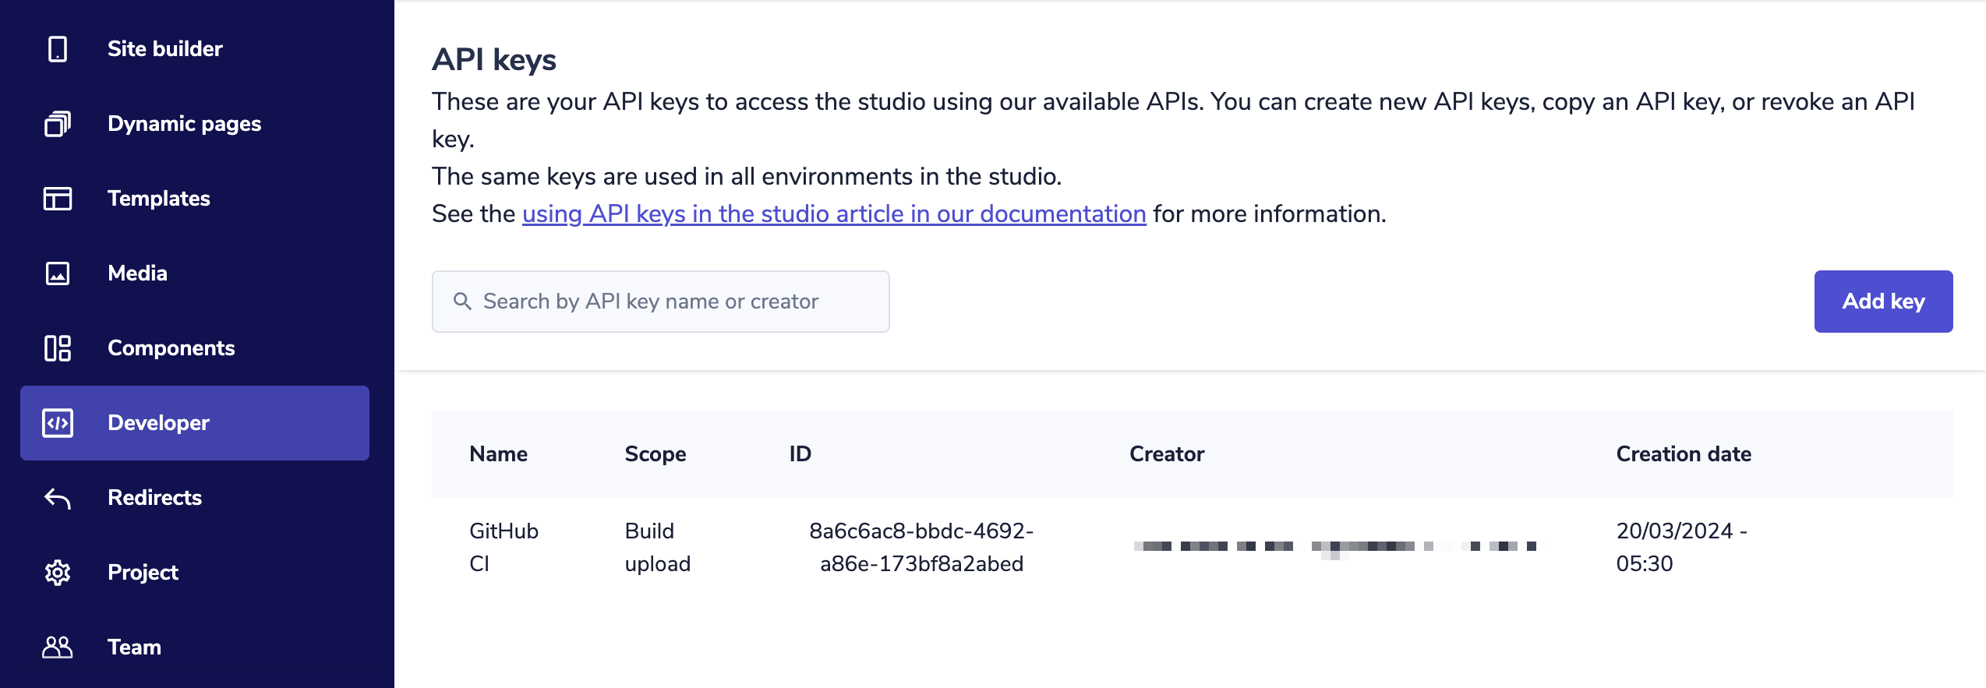Click the Team people icon
Image resolution: width=1986 pixels, height=688 pixels.
(x=57, y=647)
